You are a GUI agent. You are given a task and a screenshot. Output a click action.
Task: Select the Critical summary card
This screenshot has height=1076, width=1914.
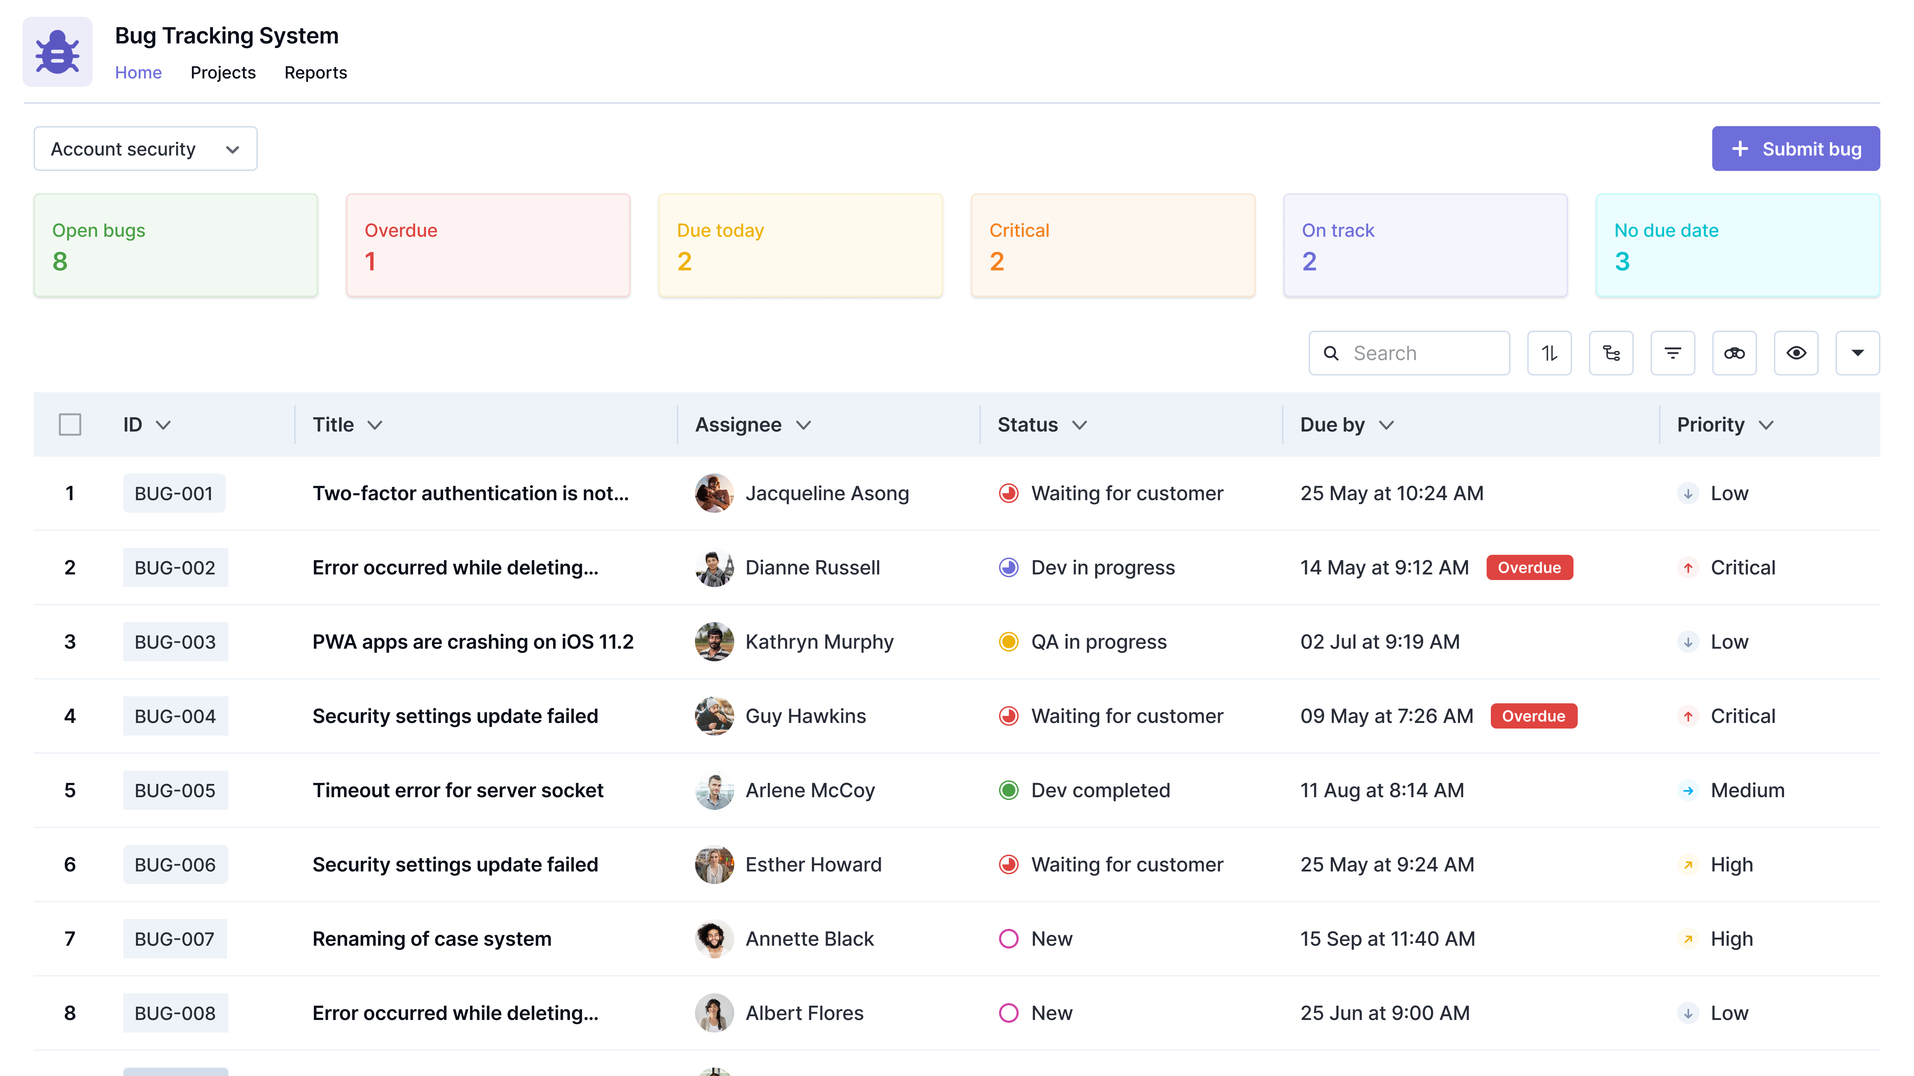[1113, 245]
